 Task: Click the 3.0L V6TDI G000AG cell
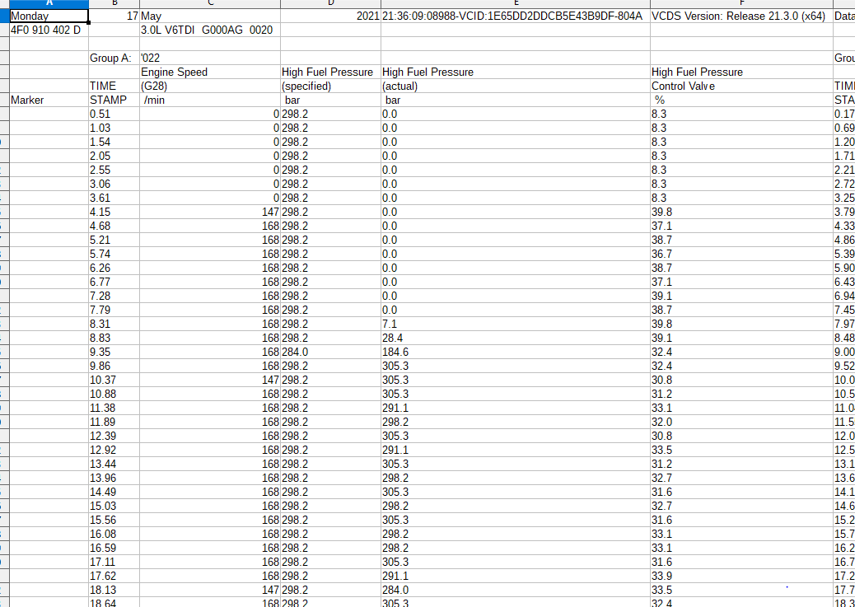(x=209, y=30)
